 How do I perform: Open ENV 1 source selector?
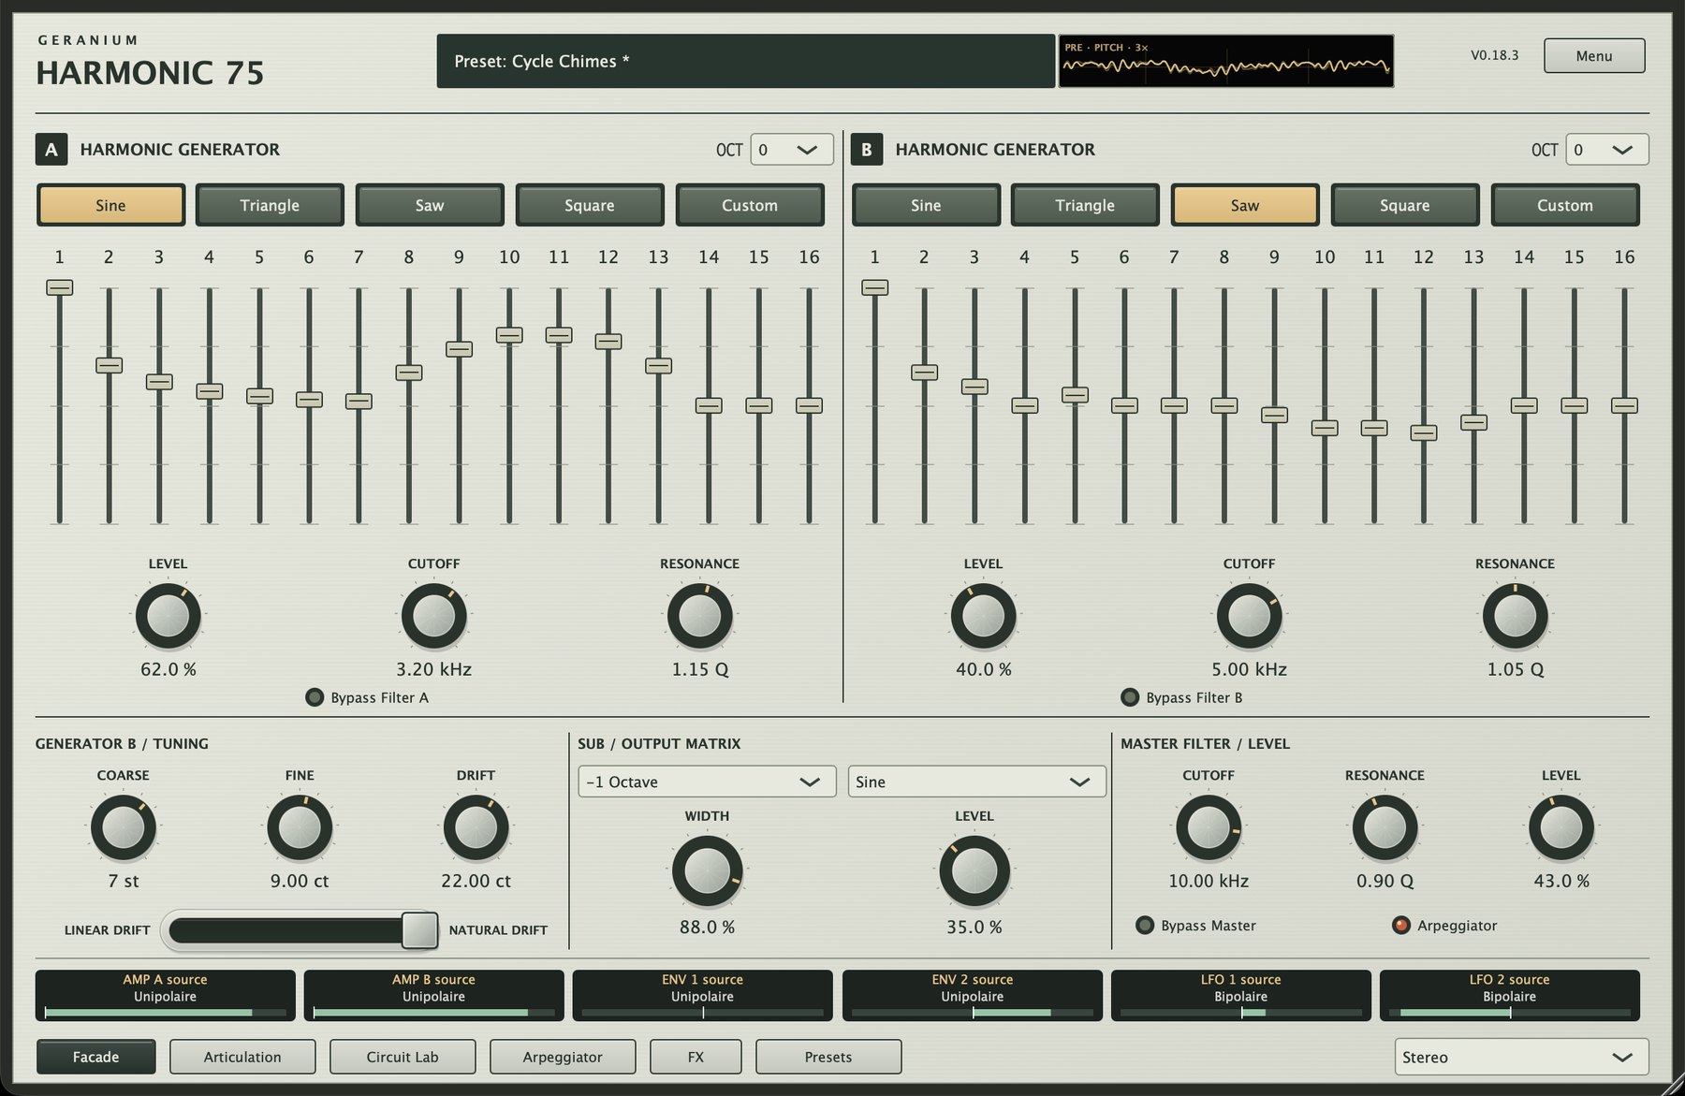tap(702, 995)
